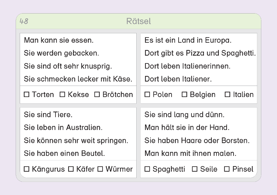Mark the Spaghetti checkbox
Viewport: 277px width, 195px height.
[147, 169]
